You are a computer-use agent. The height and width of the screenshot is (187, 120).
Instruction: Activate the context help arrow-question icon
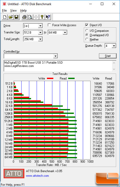48,17
